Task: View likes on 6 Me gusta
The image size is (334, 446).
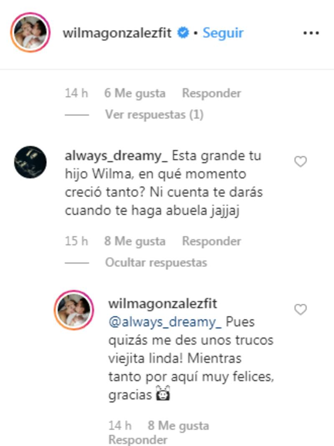Action: coord(135,93)
